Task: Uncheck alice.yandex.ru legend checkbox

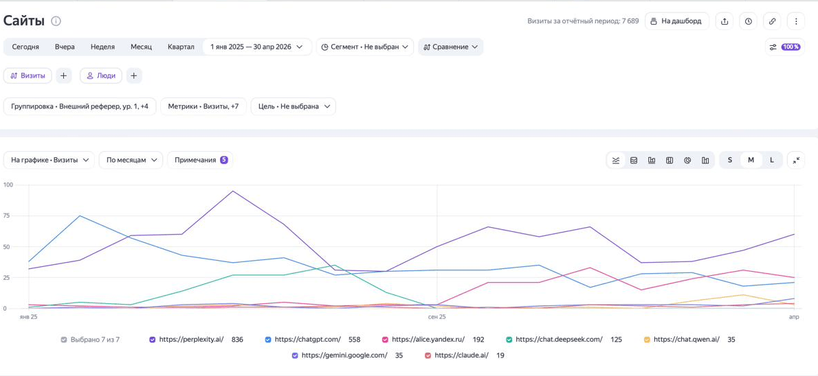Action: point(385,340)
